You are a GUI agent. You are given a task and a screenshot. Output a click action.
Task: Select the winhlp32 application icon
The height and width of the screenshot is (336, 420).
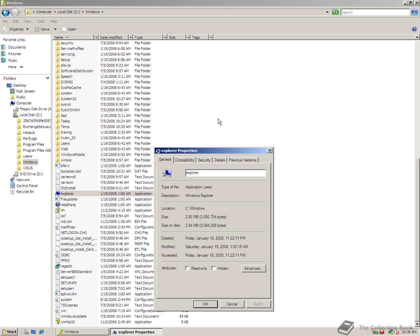58,322
